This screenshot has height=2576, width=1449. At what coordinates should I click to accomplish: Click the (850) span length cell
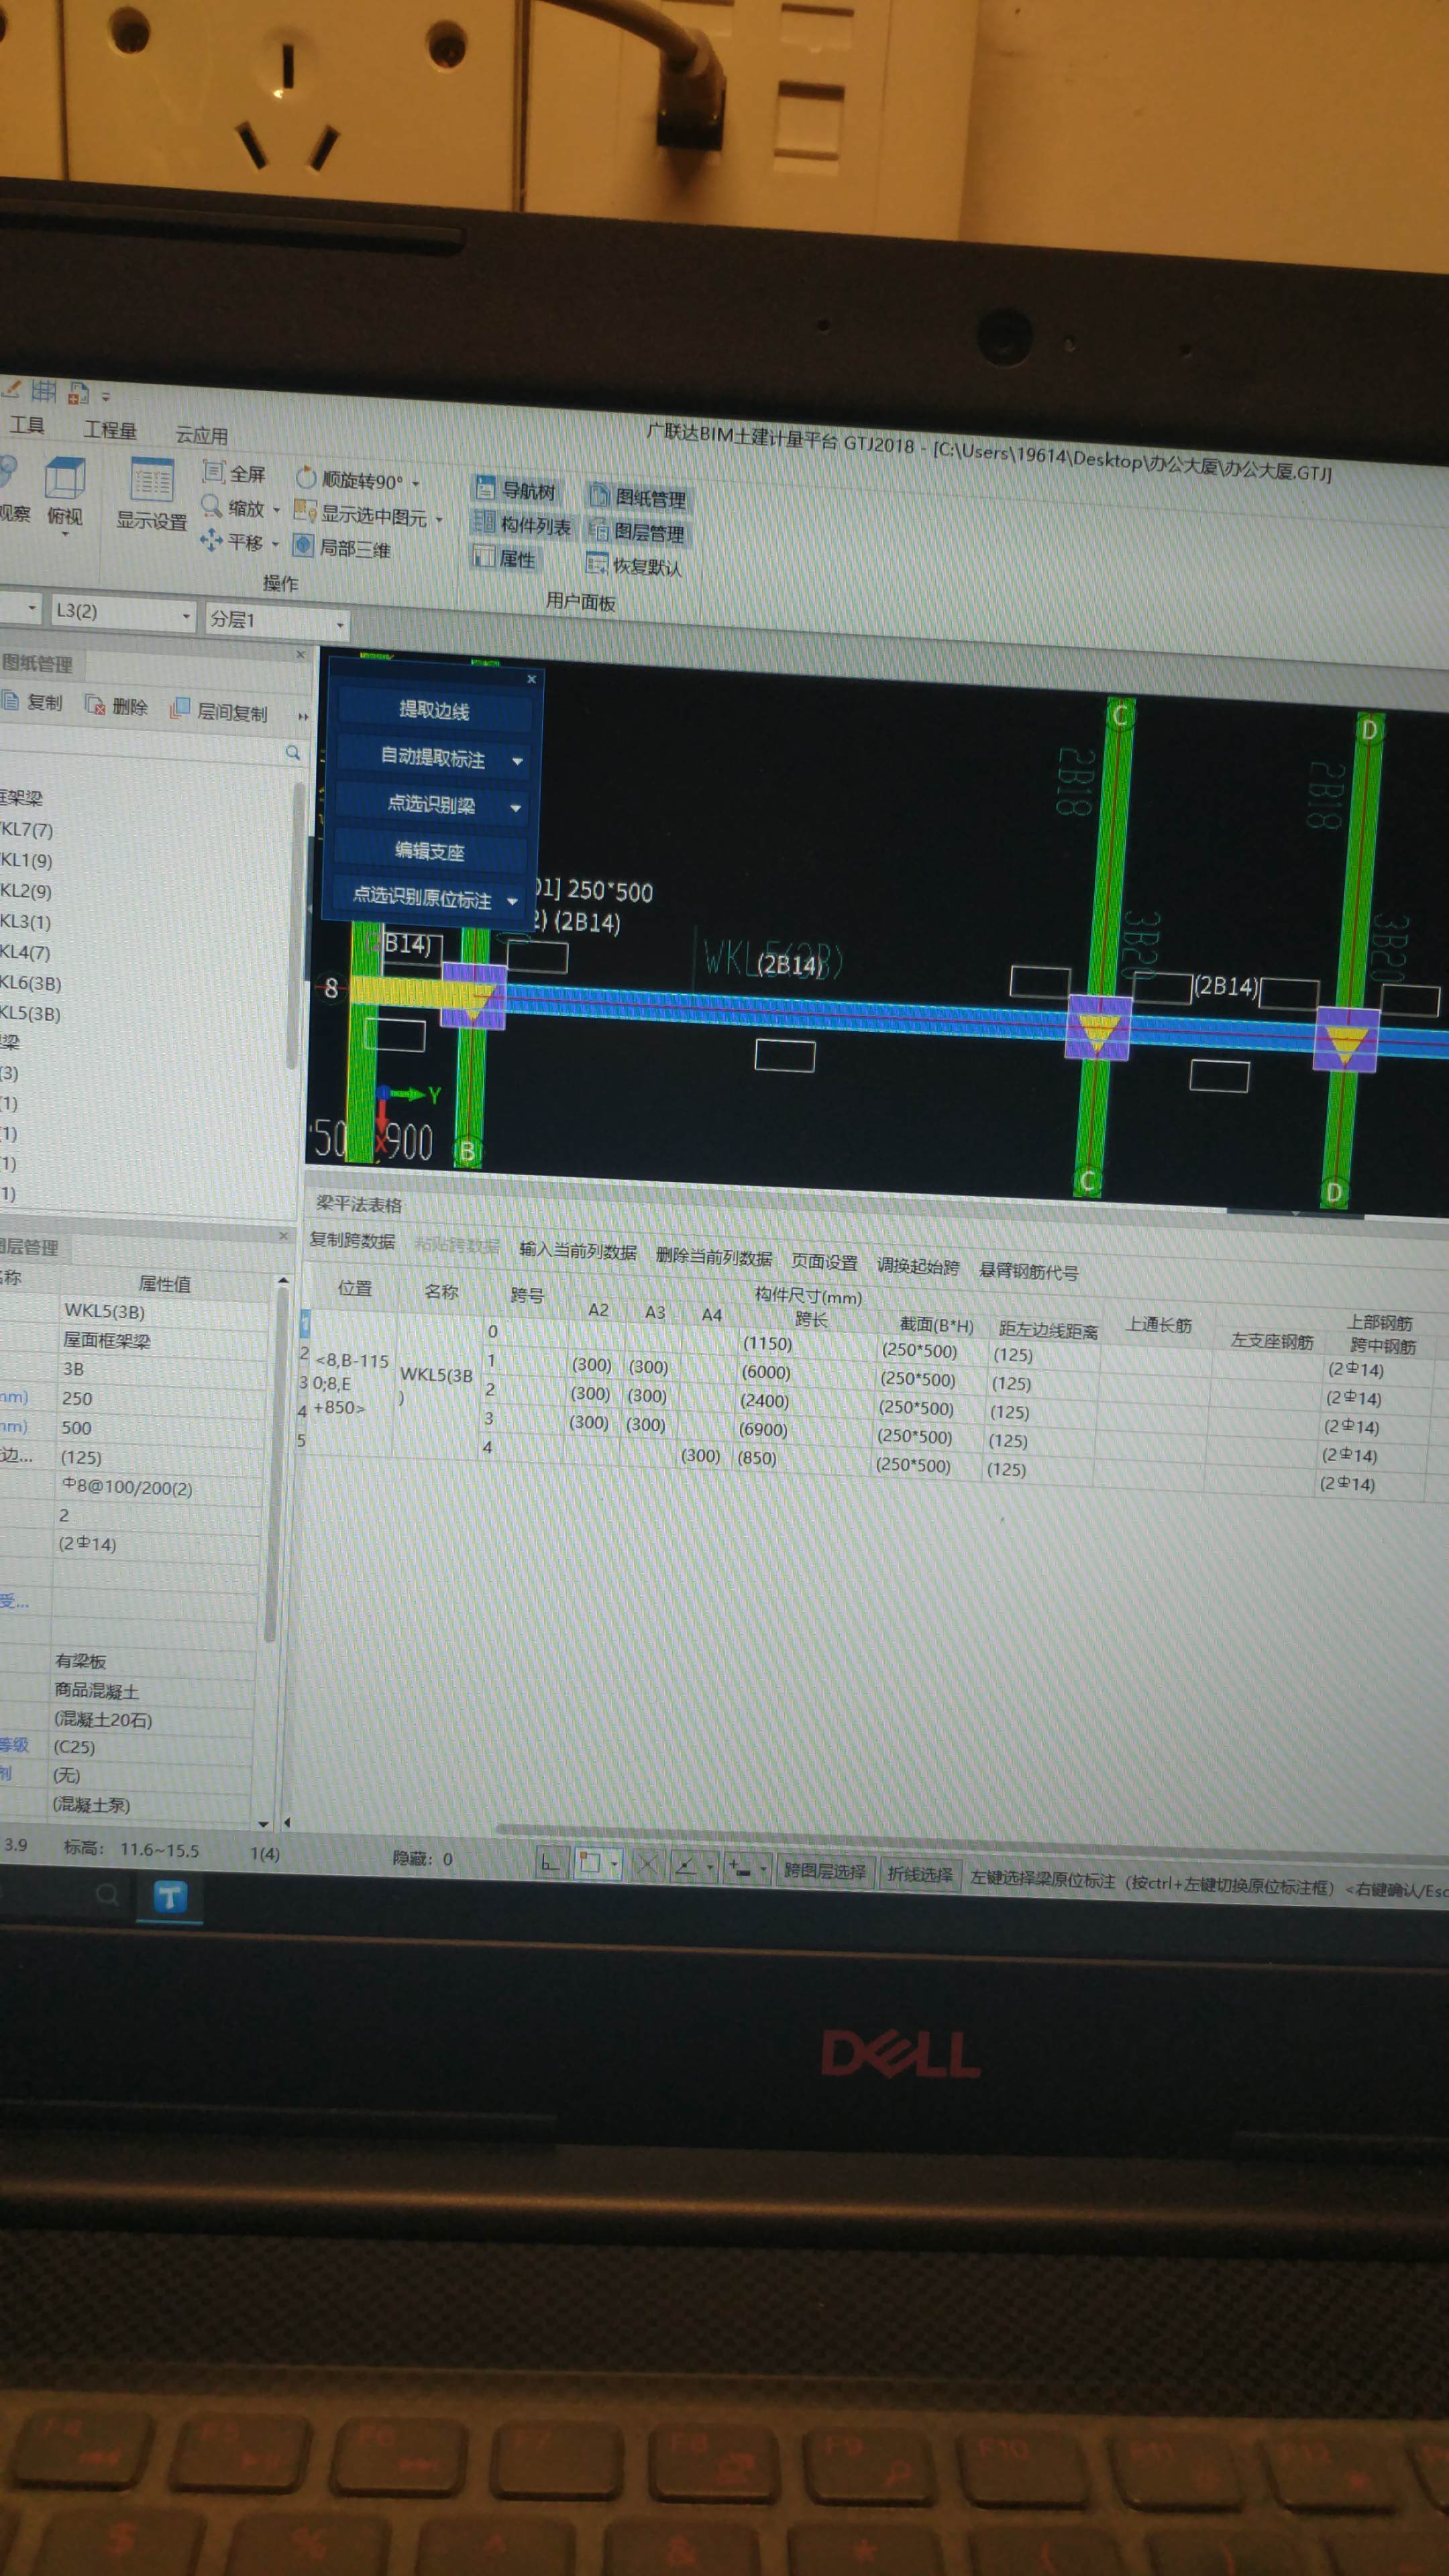click(757, 1458)
